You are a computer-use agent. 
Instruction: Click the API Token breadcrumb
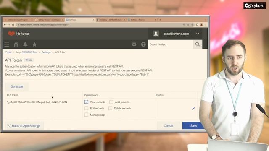(61, 52)
